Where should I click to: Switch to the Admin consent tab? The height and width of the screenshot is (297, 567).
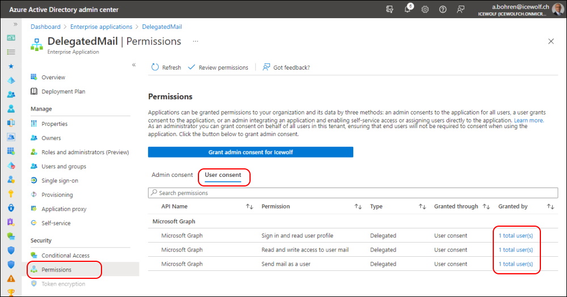pyautogui.click(x=172, y=175)
